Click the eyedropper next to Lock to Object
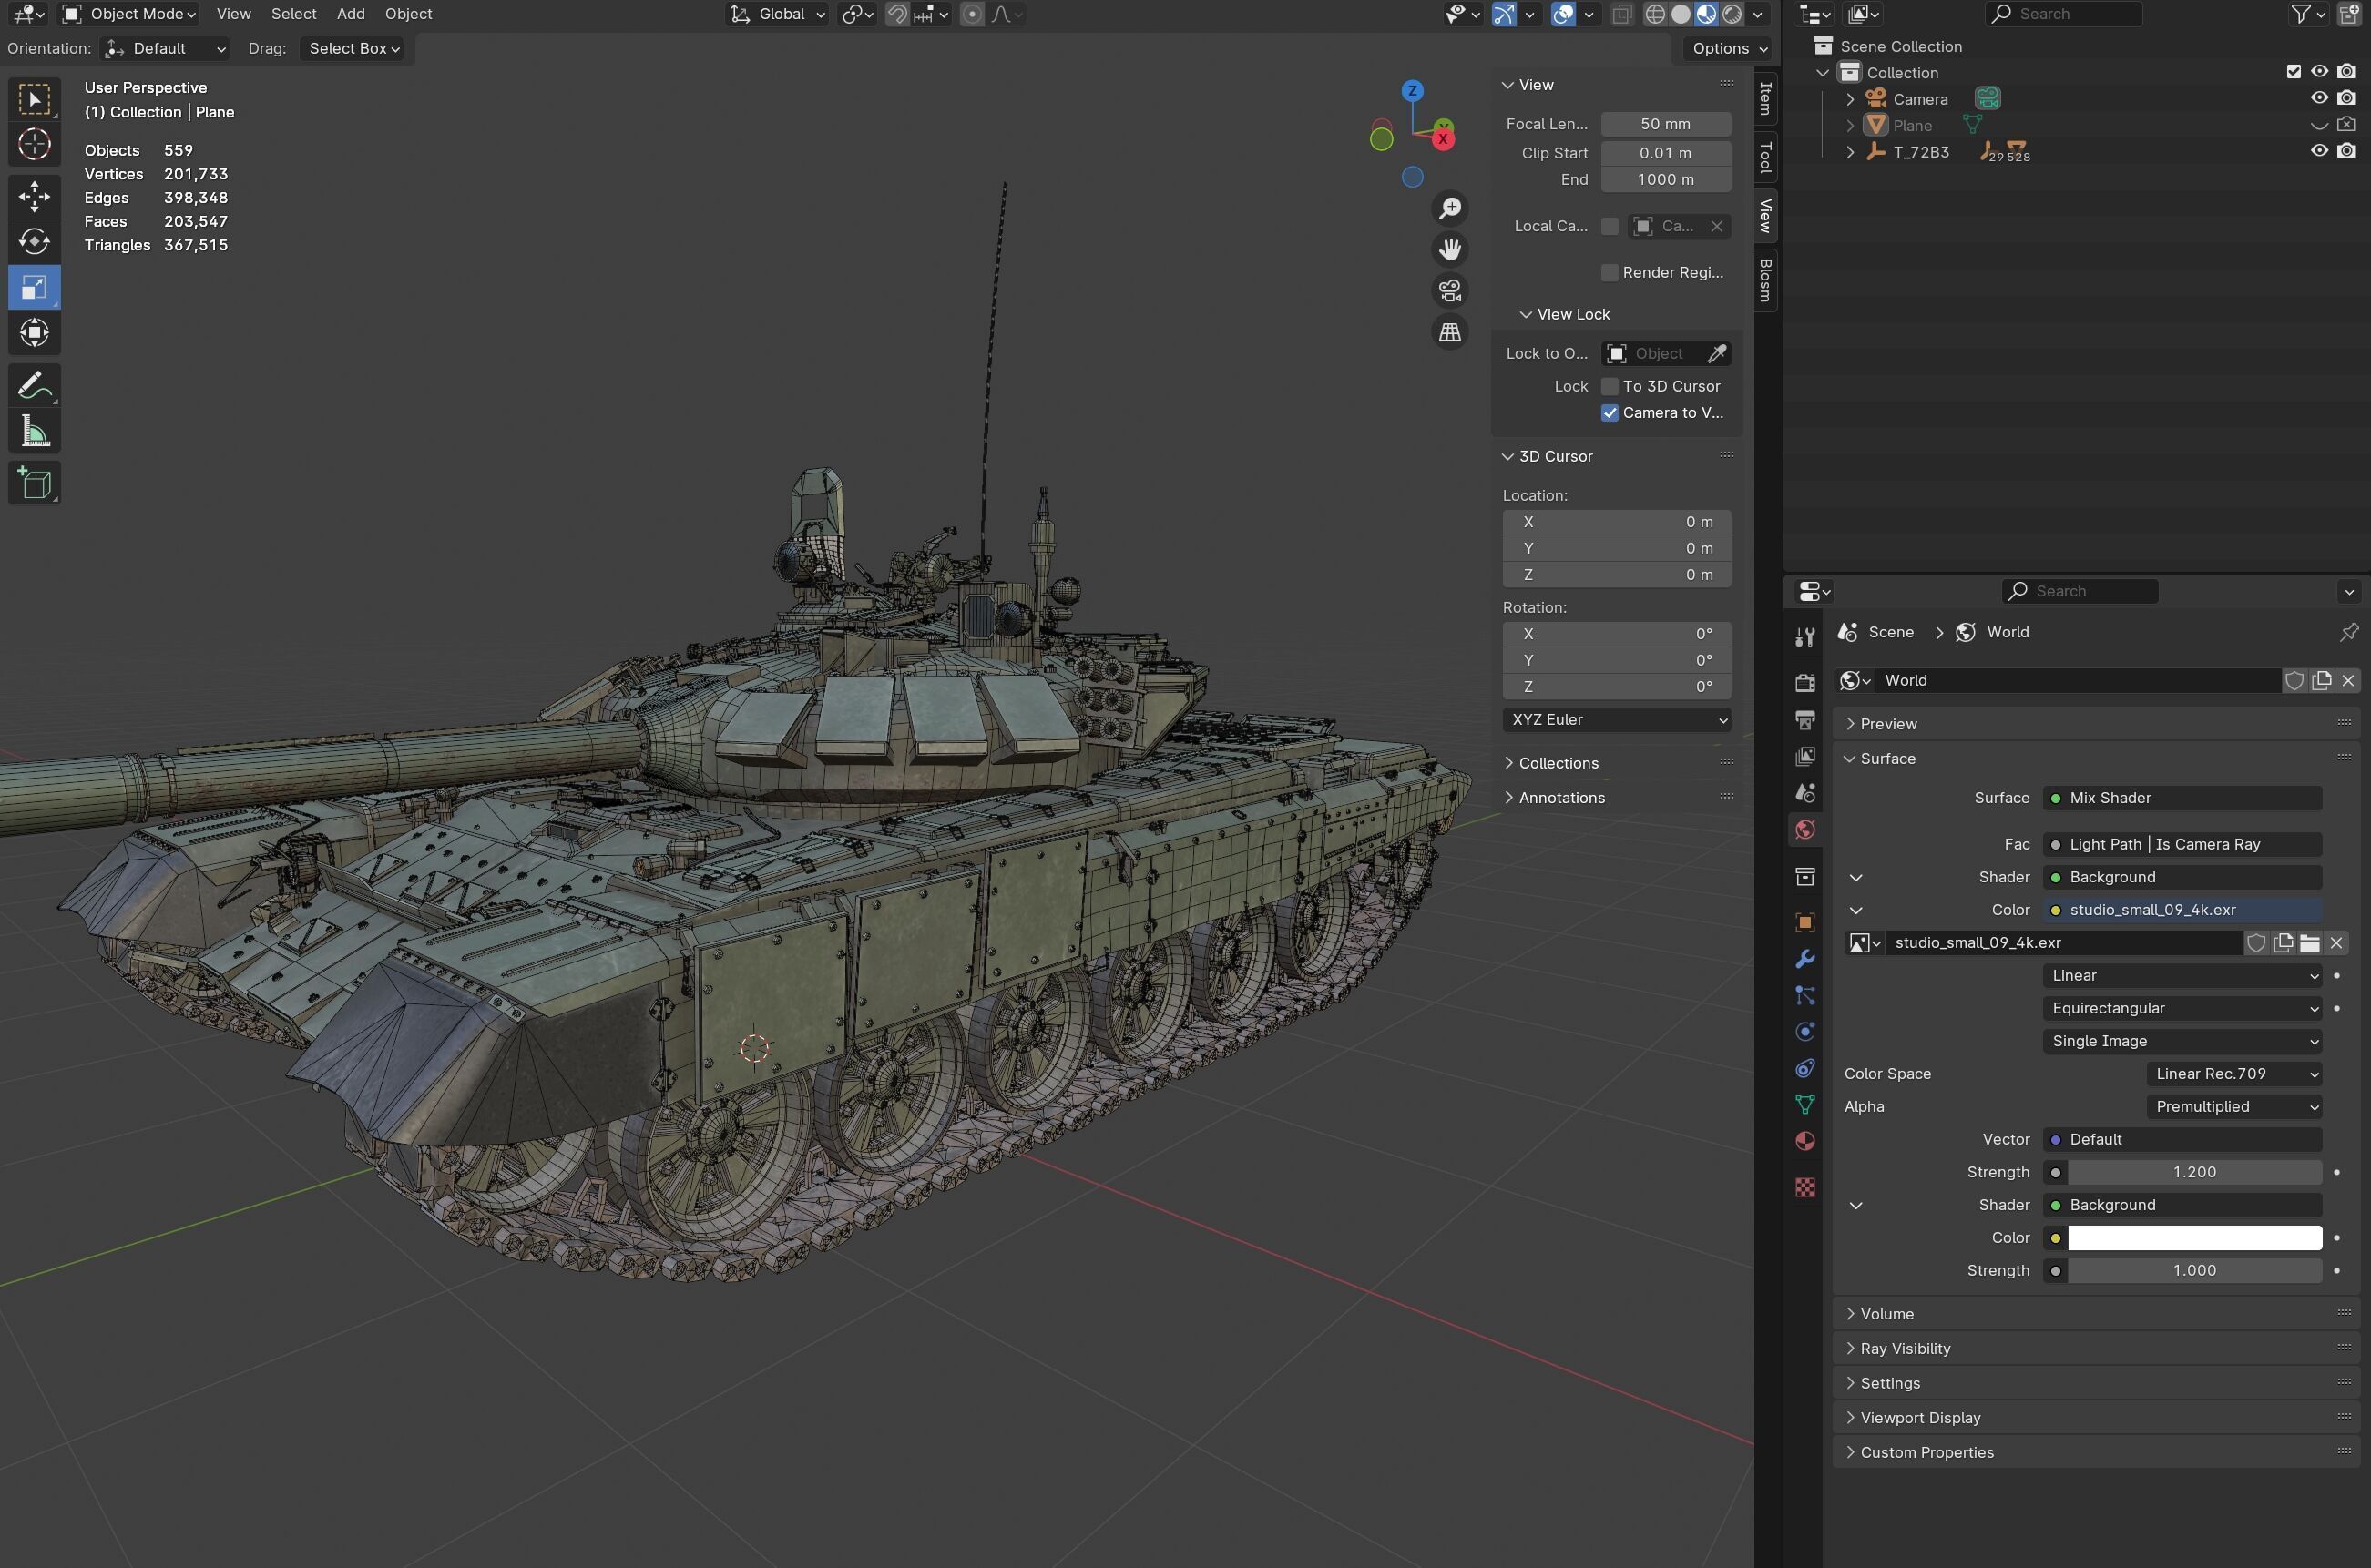 click(1717, 353)
